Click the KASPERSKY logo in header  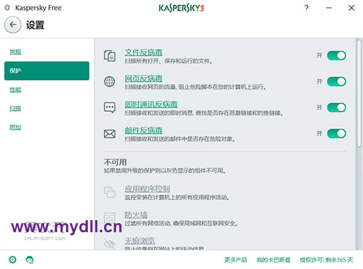(181, 8)
